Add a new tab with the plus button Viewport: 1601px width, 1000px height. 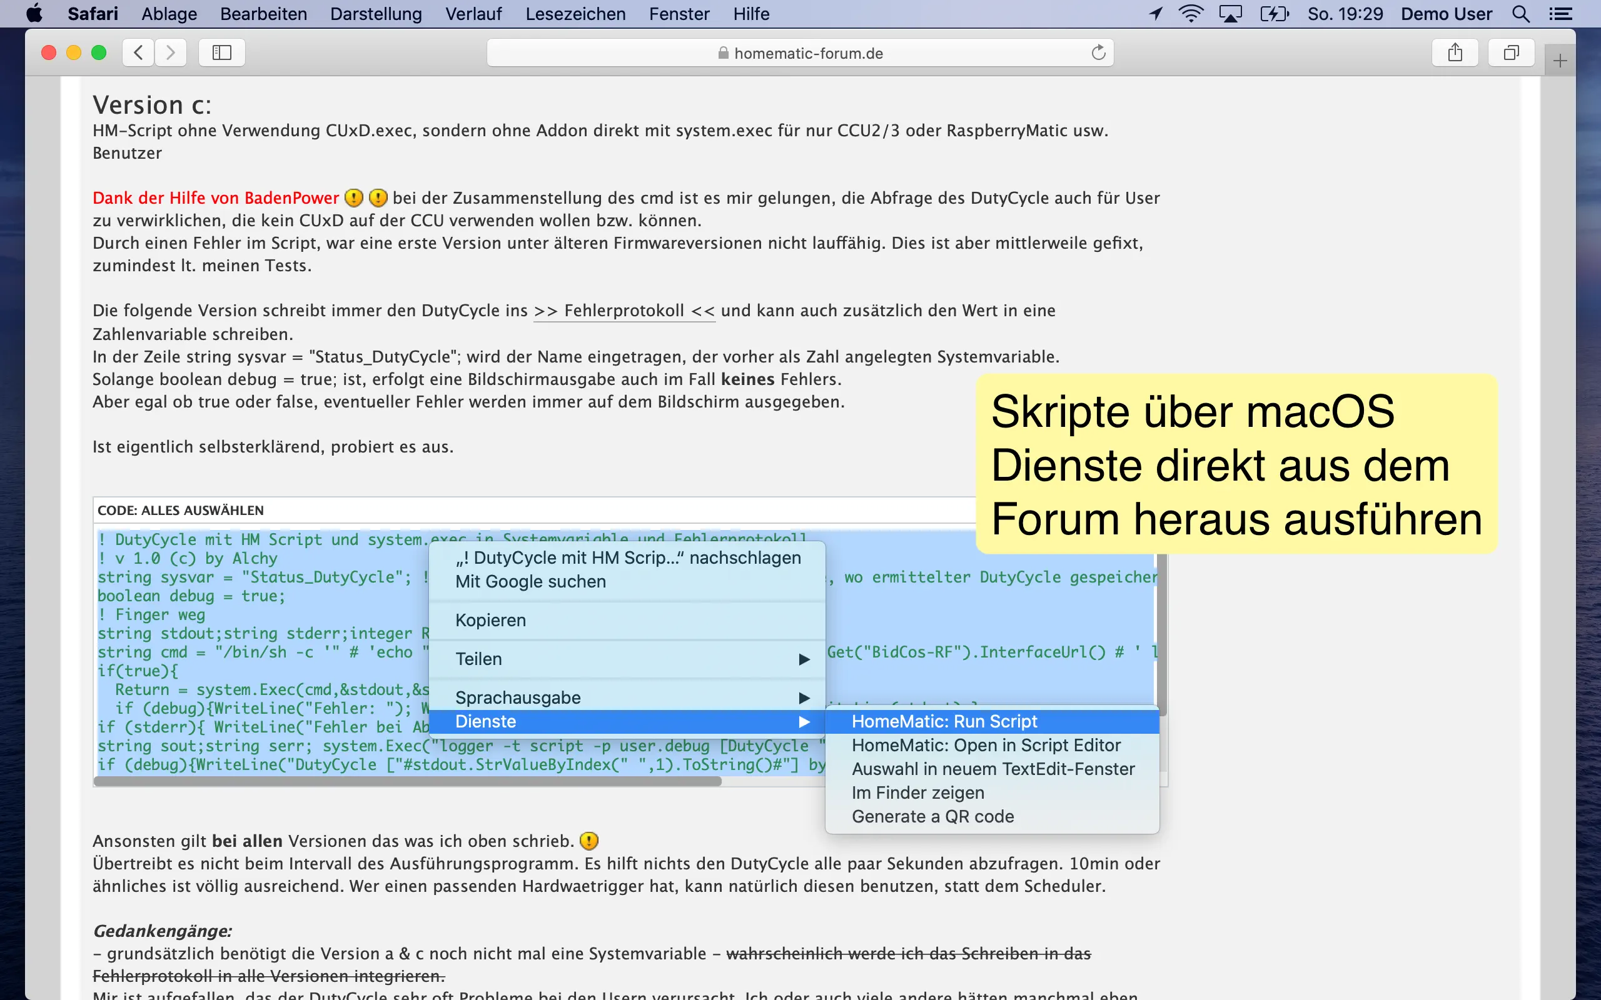(1559, 61)
